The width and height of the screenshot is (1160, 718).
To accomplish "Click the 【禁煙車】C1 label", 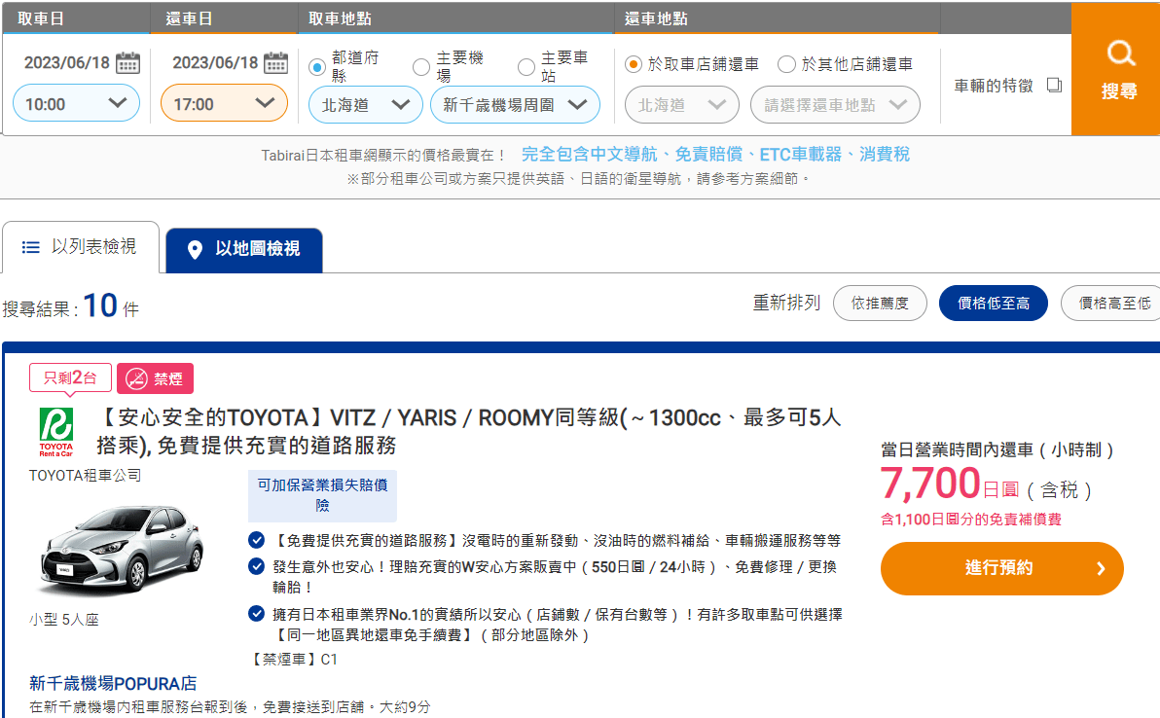I will coord(292,659).
